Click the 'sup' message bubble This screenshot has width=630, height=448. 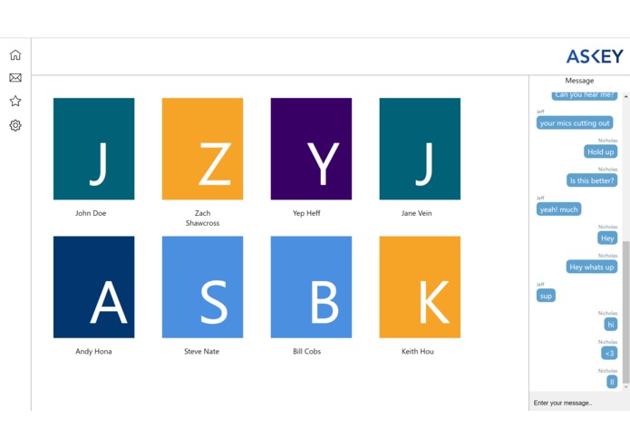click(x=546, y=296)
